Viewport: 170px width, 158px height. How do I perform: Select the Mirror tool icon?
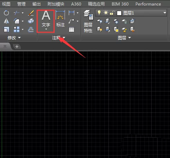6,21
